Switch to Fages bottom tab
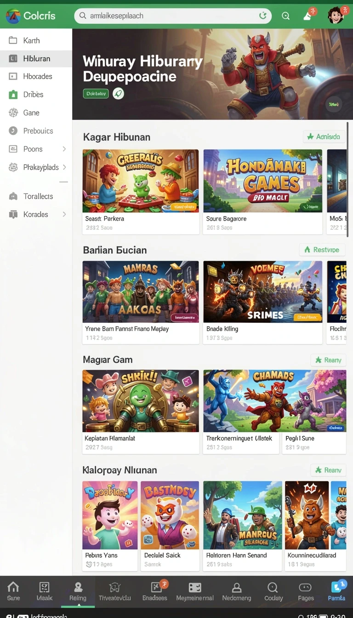The image size is (353, 618). (306, 591)
